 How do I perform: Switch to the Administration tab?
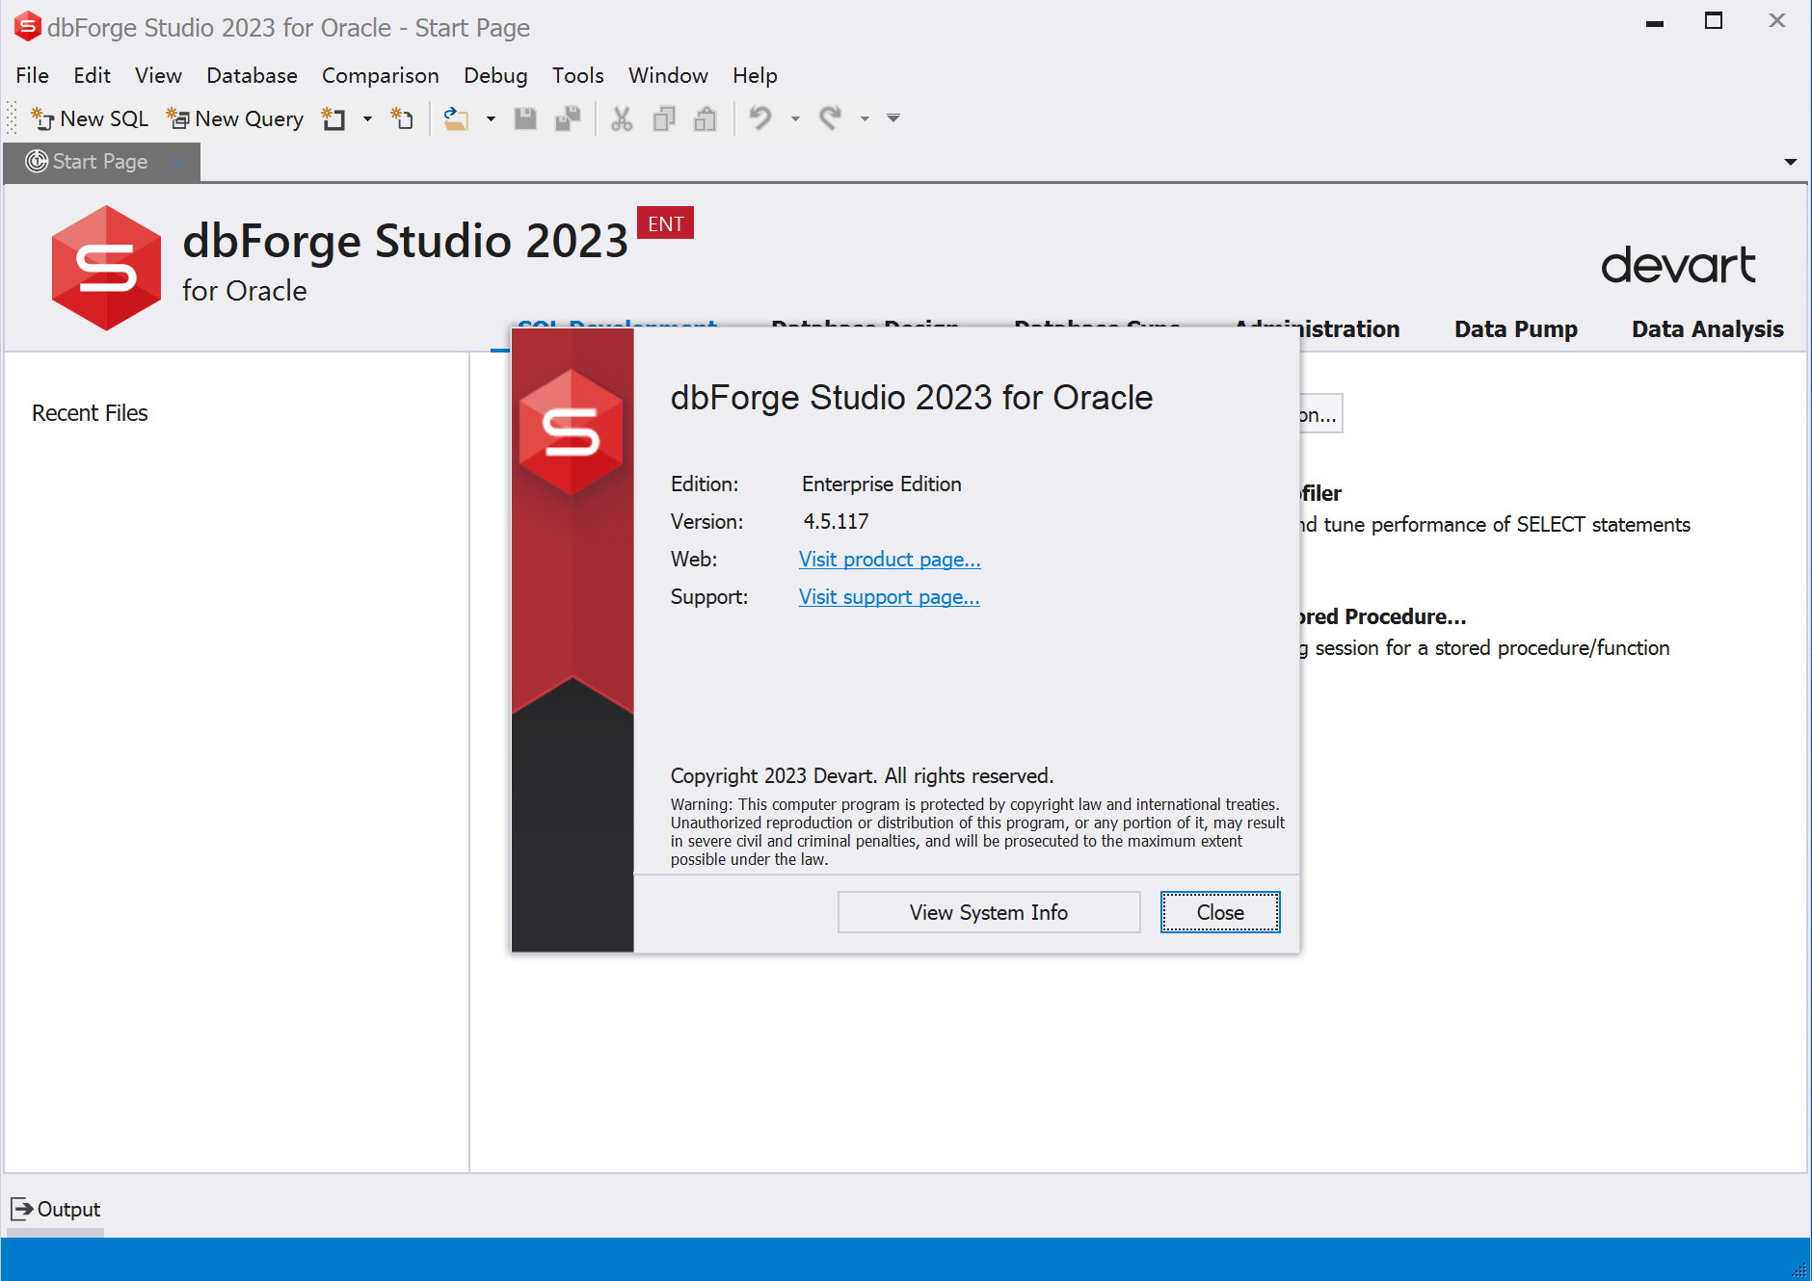pos(1349,329)
